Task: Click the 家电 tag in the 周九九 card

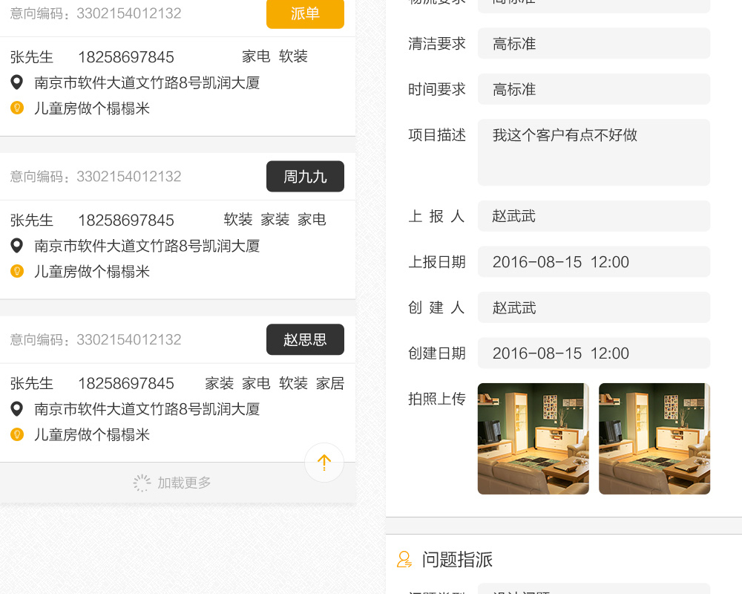Action: tap(312, 219)
